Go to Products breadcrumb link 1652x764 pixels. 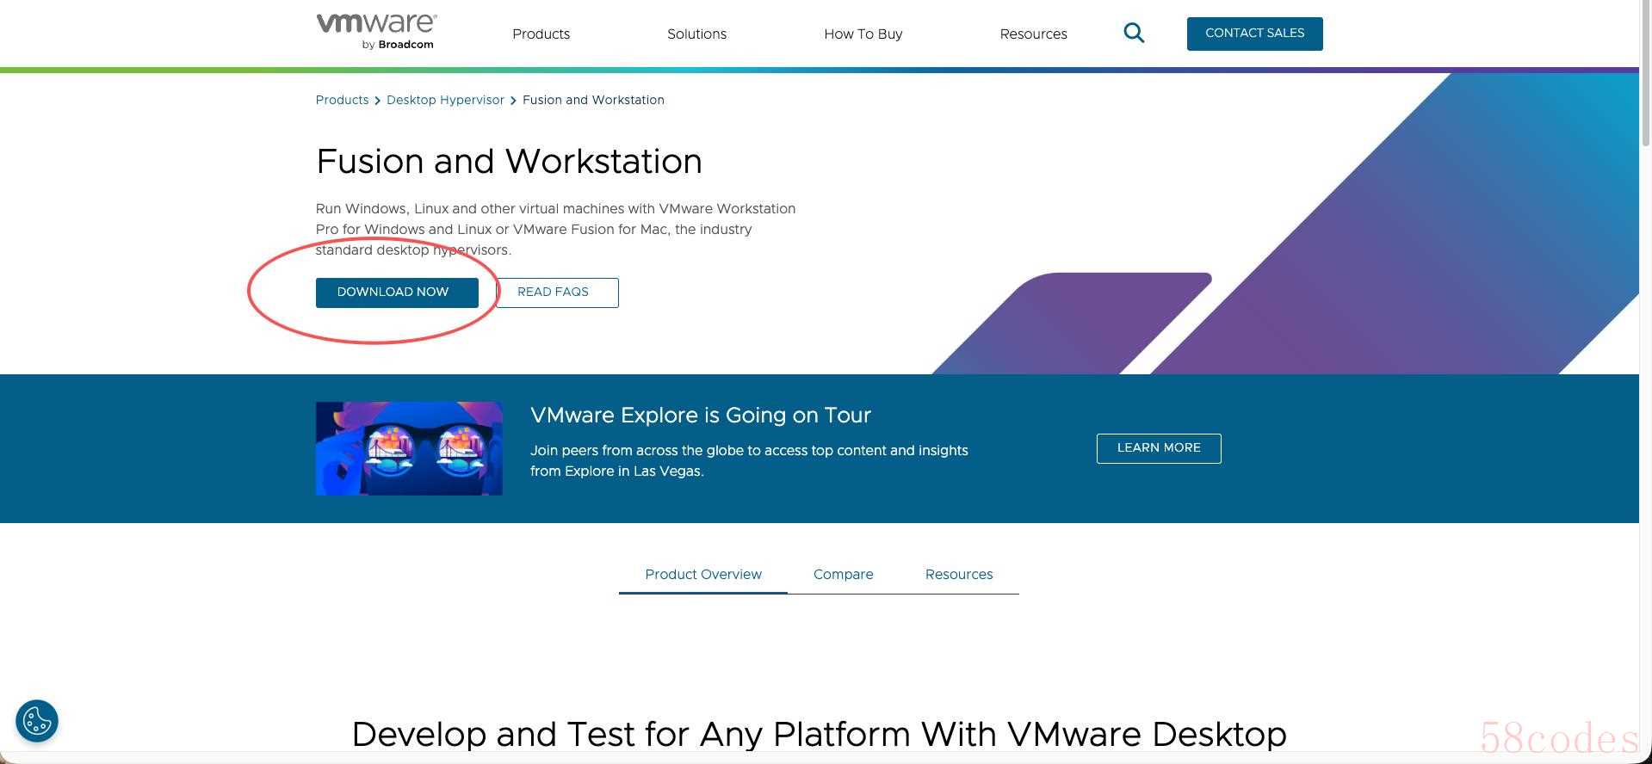pos(342,100)
